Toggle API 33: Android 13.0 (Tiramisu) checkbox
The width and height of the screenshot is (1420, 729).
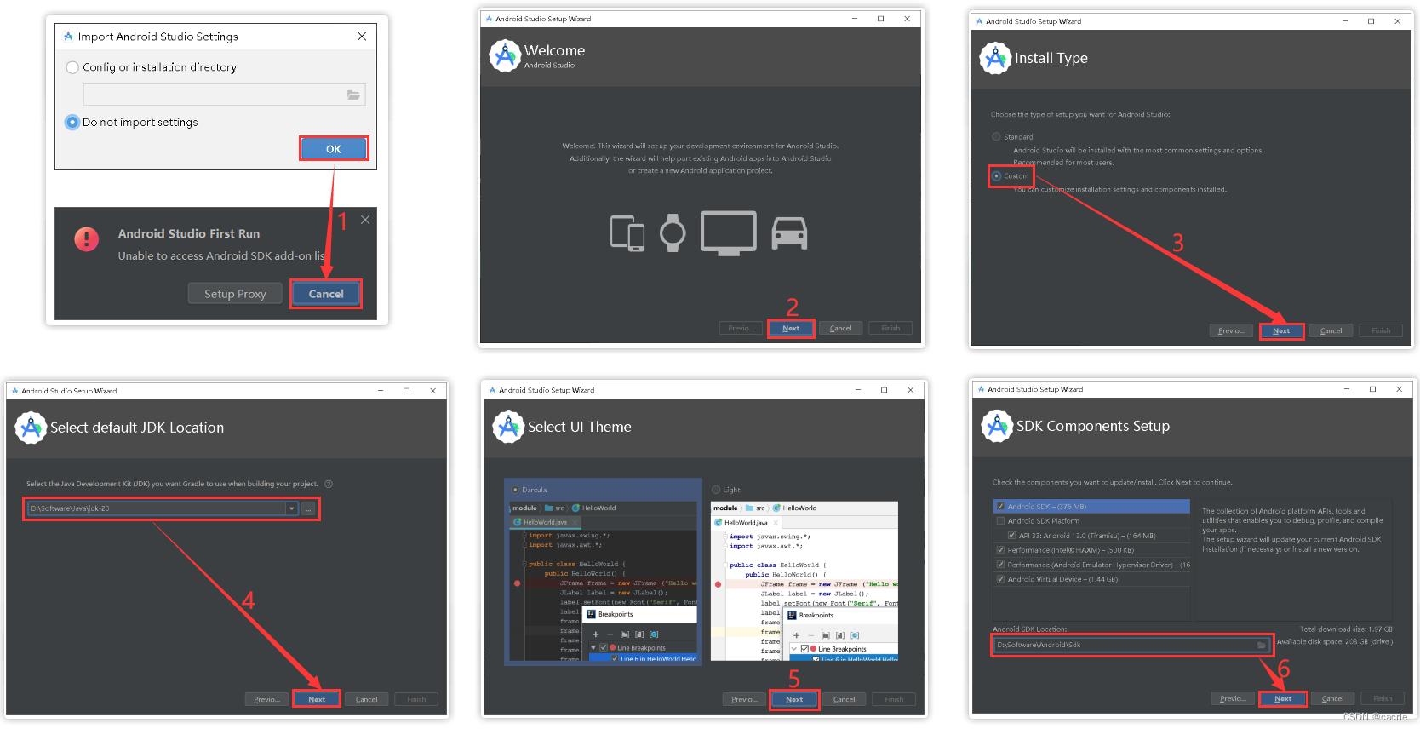pos(1011,536)
